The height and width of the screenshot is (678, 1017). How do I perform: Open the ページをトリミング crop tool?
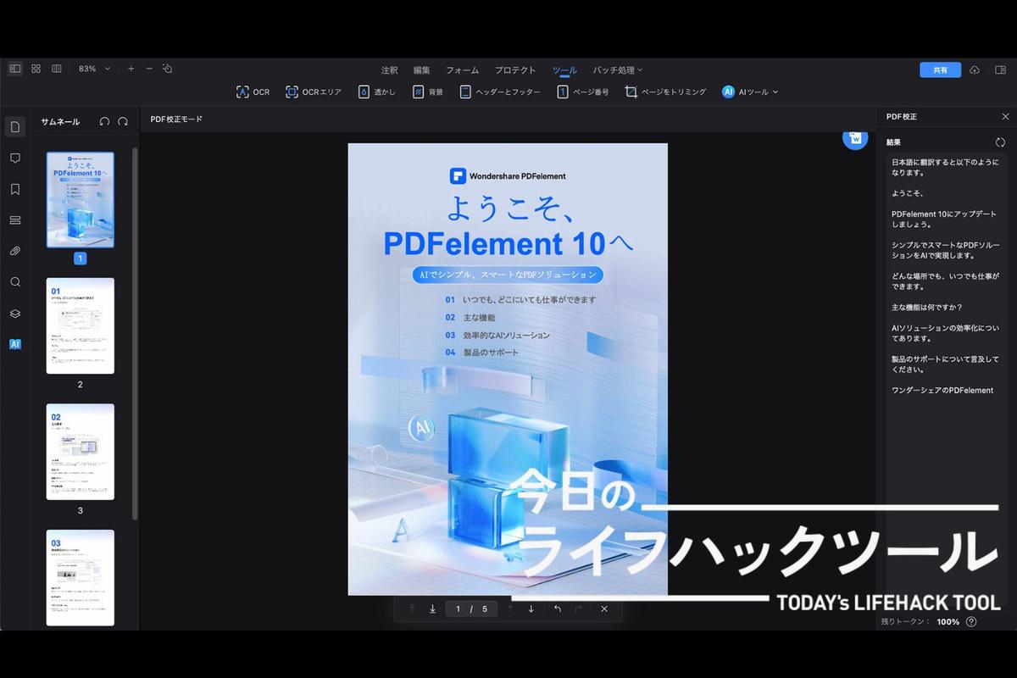pyautogui.click(x=665, y=91)
